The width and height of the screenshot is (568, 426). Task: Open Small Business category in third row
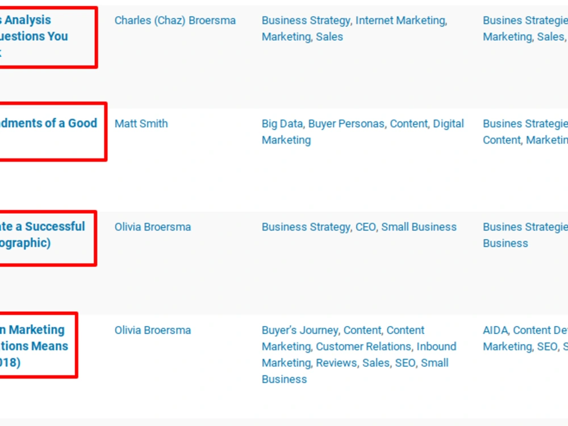(419, 227)
